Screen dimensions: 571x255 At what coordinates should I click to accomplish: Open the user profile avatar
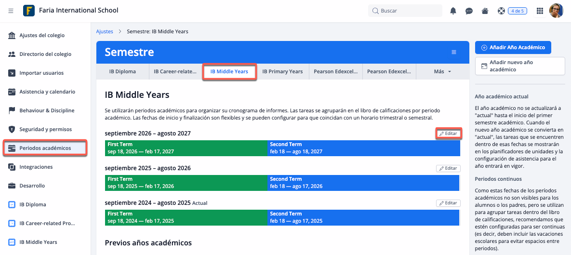click(x=557, y=11)
